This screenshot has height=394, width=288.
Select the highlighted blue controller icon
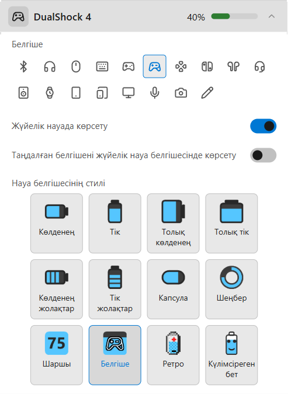coord(155,67)
